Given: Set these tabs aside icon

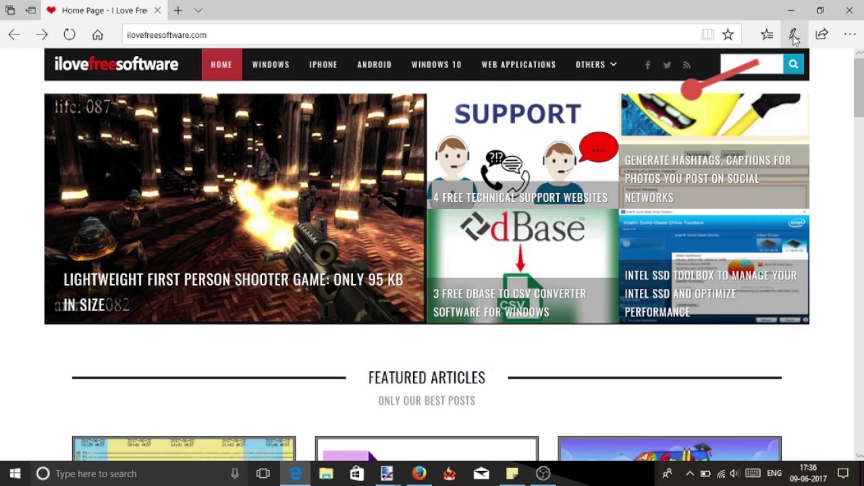Looking at the screenshot, I should [x=30, y=10].
